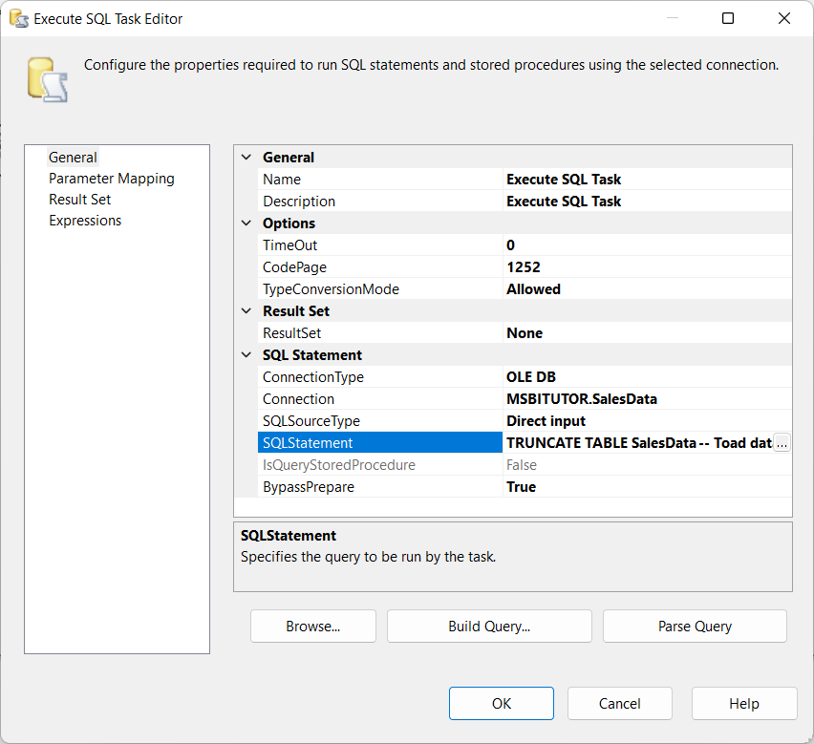Select the Connection property label
This screenshot has width=814, height=744.
298,399
